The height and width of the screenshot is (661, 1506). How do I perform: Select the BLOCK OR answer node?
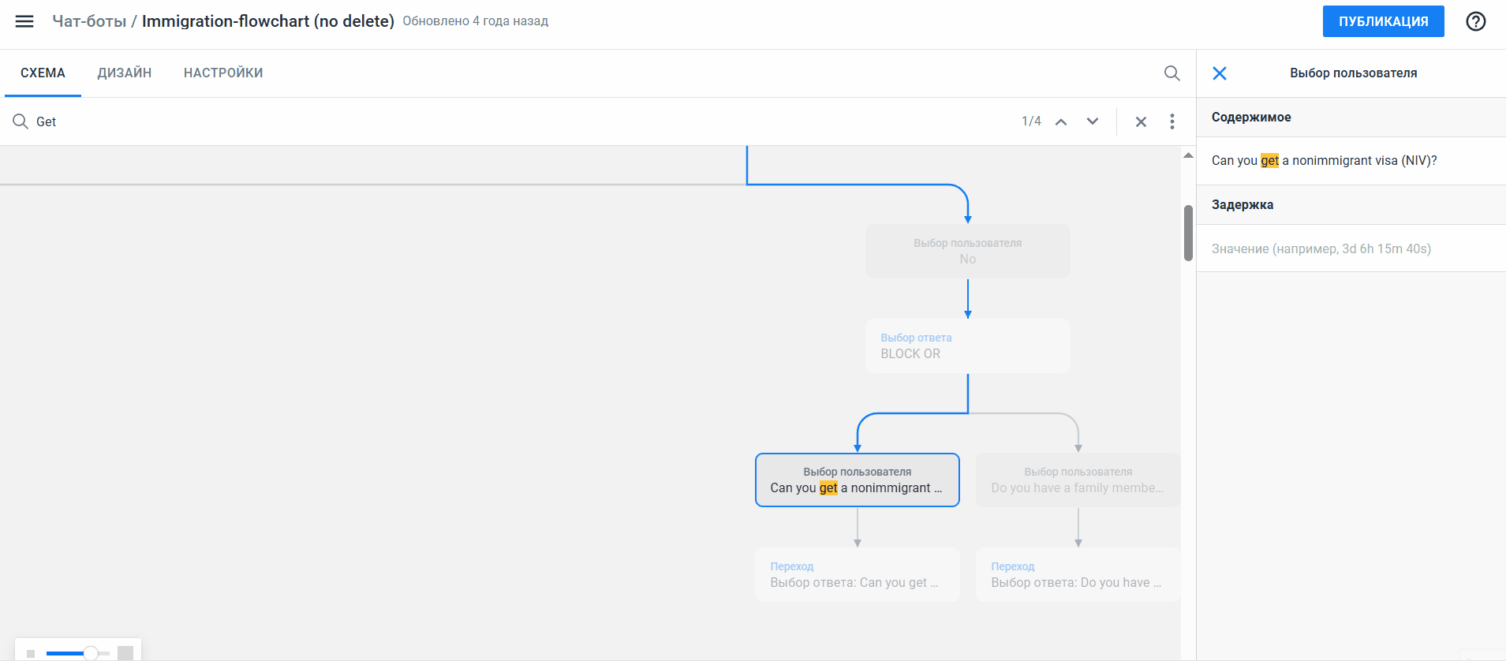tap(967, 346)
